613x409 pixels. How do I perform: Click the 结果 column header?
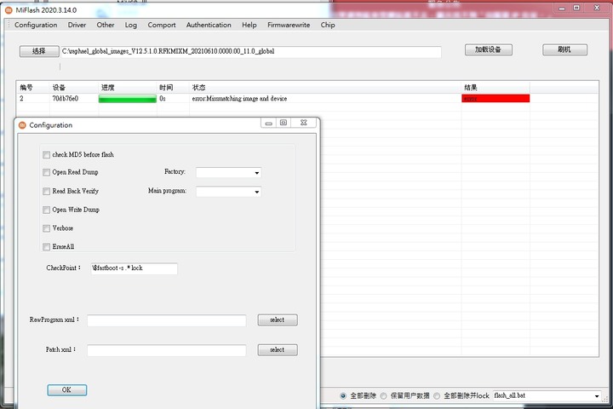coord(496,88)
